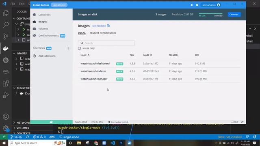
Task: Open the user account button in Docker Desktop
Action: coord(211,5)
